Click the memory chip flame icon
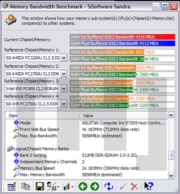This screenshot has height=194, width=180. (11, 20)
